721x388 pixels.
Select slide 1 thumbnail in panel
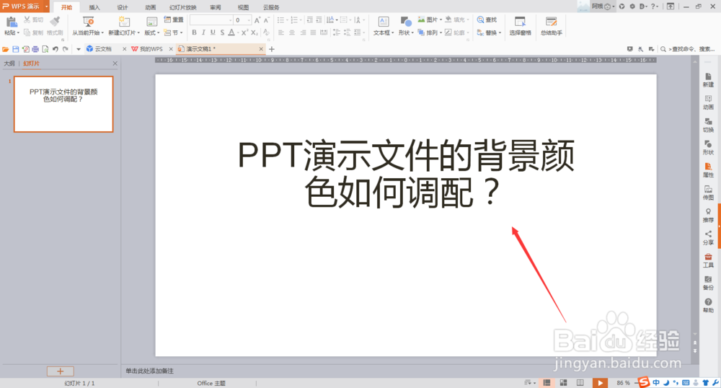[x=63, y=104]
